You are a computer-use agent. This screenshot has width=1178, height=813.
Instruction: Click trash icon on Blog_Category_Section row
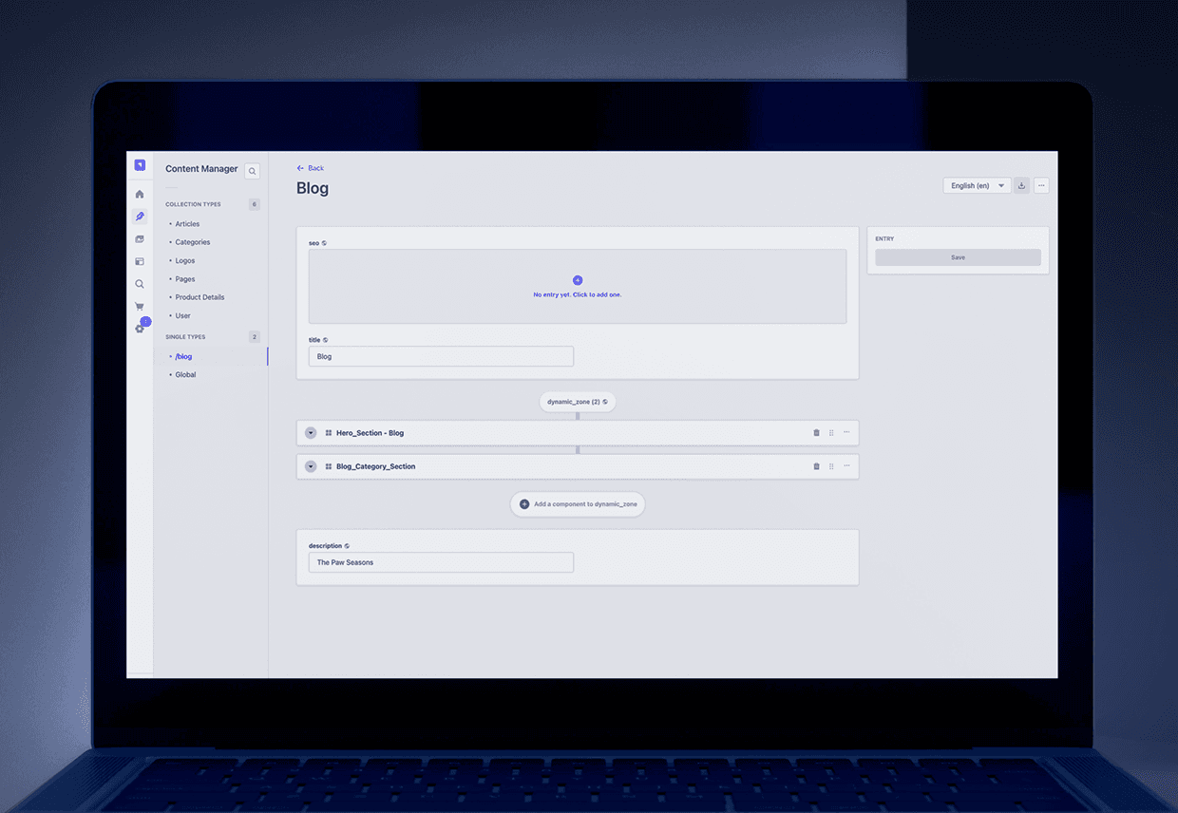coord(816,466)
